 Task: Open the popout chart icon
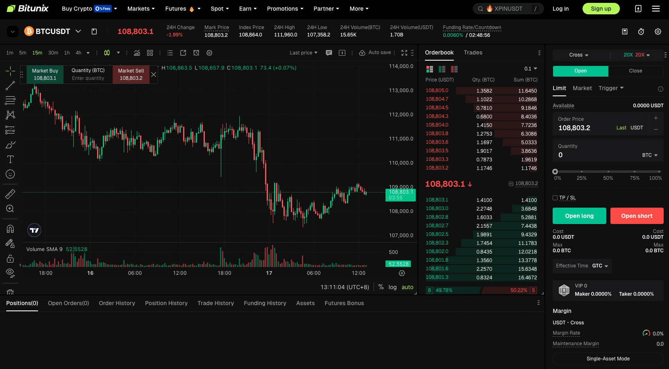click(x=183, y=53)
